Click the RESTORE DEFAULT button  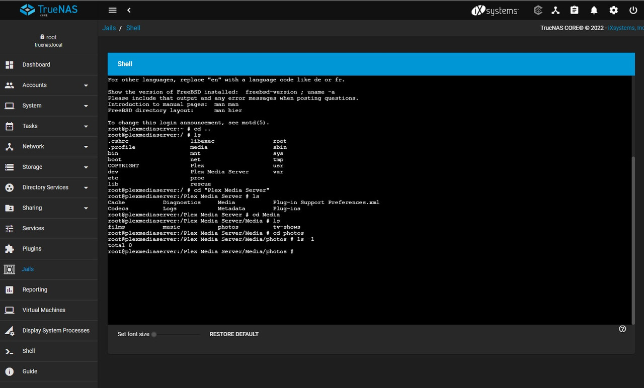(234, 334)
